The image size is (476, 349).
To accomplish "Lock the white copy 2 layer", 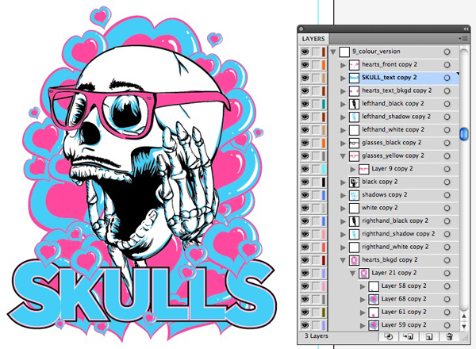I will pyautogui.click(x=316, y=208).
